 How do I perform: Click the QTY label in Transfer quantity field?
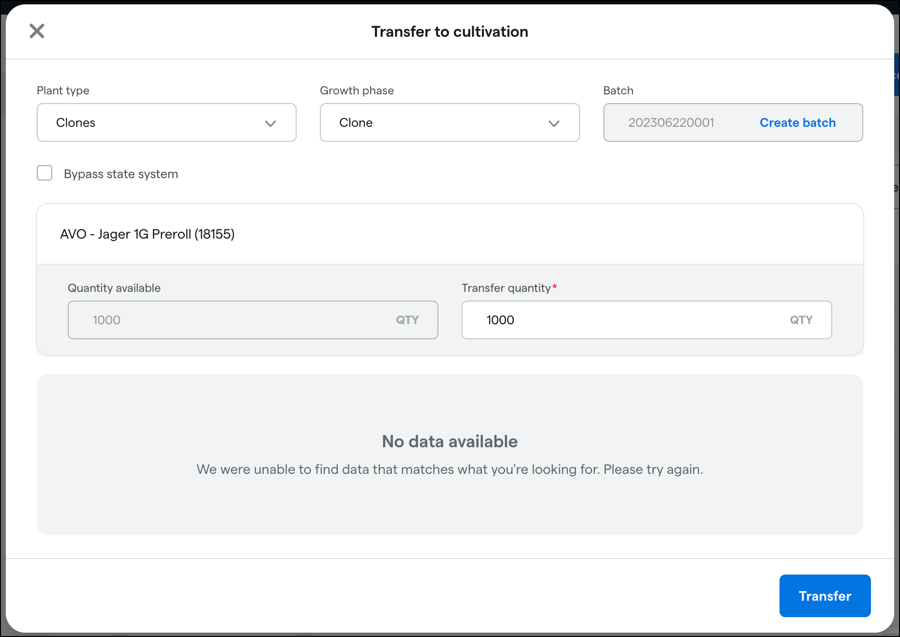tap(801, 320)
